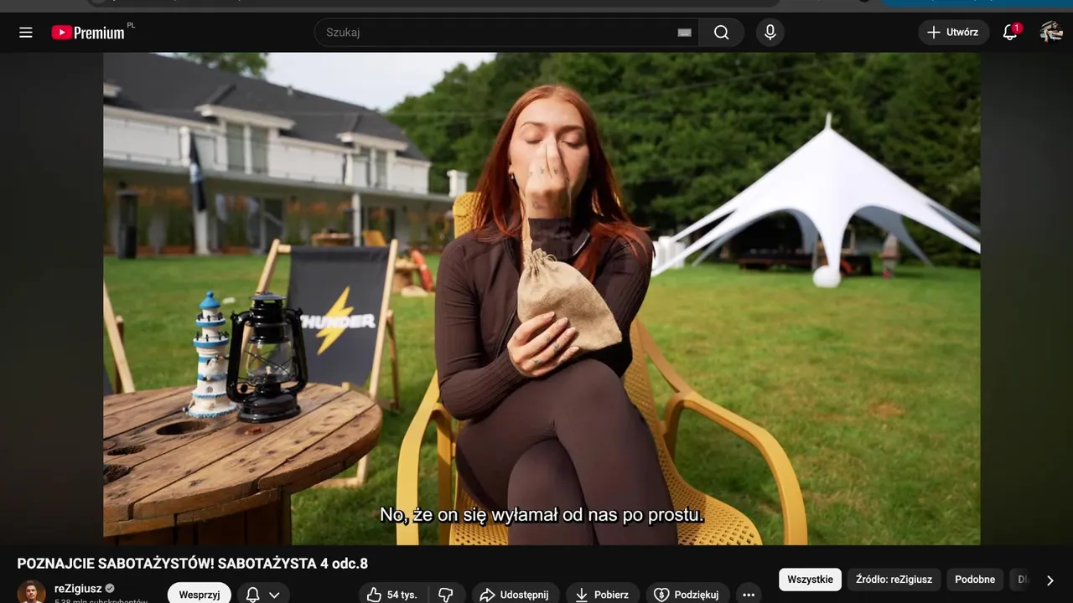Viewport: 1073px width, 603px height.
Task: Click the magnifier search button
Action: (x=721, y=33)
